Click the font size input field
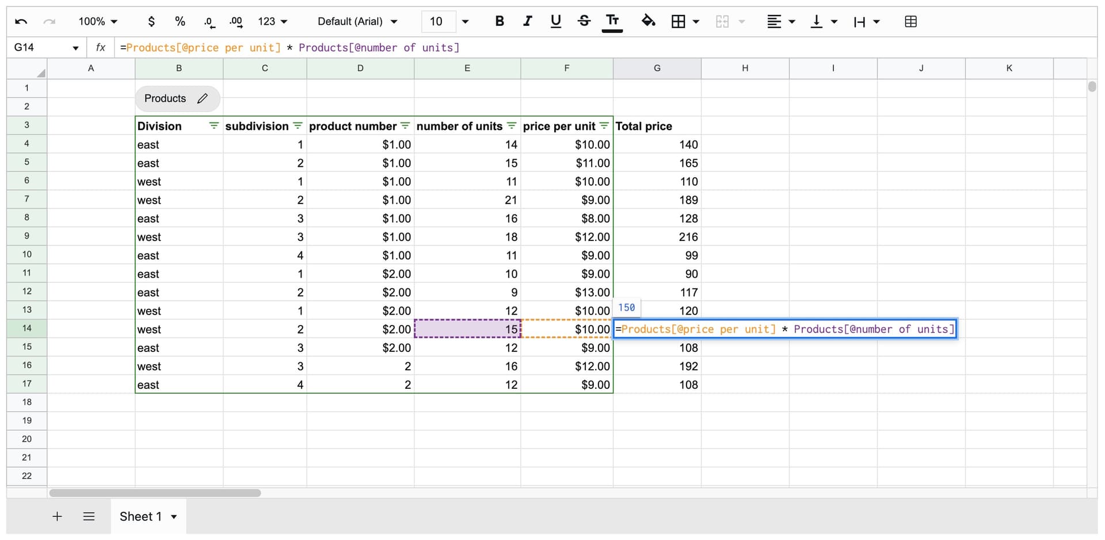Screen dimensions: 1105x540 point(437,22)
